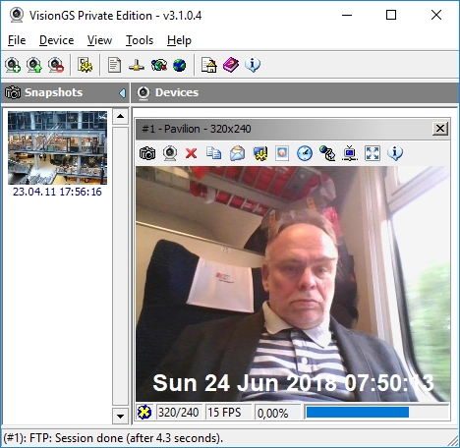Open the Device menu
460x448 pixels.
pos(57,40)
